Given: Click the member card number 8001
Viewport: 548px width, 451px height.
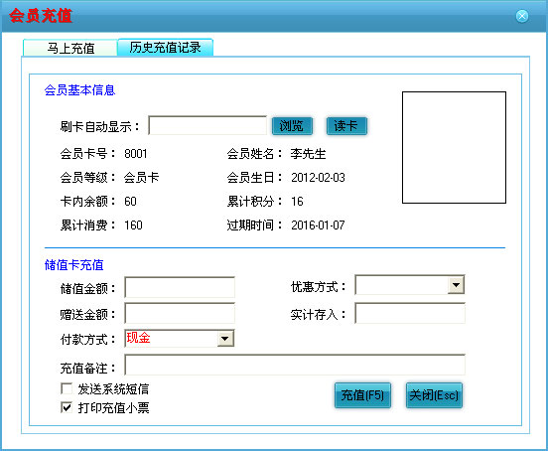Looking at the screenshot, I should coord(136,154).
